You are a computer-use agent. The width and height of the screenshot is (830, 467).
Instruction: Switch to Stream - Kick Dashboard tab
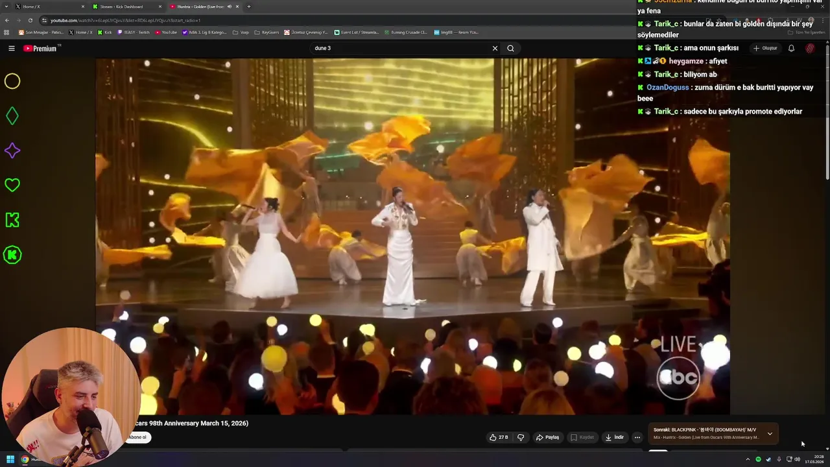(127, 6)
